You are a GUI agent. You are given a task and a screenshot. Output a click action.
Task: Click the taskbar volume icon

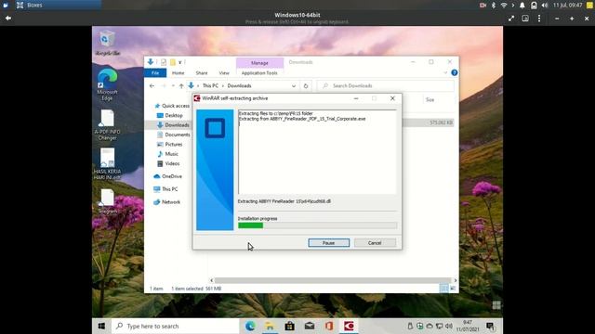tap(449, 326)
